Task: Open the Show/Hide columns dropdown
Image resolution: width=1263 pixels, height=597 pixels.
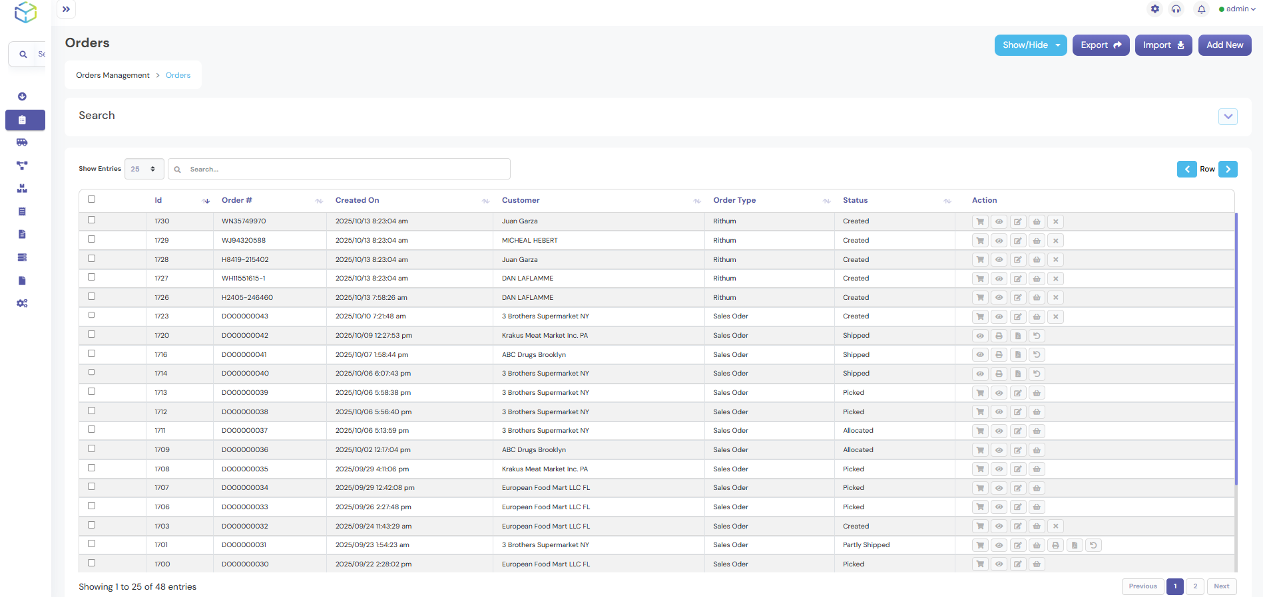Action: click(x=1030, y=45)
